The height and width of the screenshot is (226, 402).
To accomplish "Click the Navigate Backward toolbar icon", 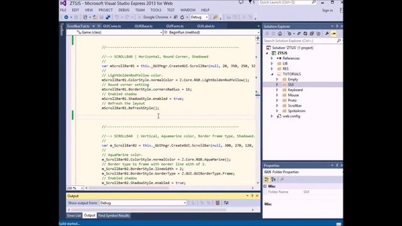I will pyautogui.click(x=66, y=17).
